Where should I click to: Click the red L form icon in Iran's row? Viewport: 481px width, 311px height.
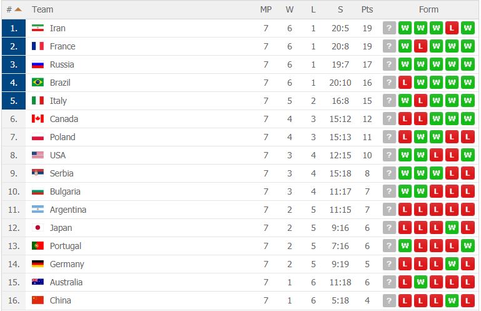pos(452,28)
